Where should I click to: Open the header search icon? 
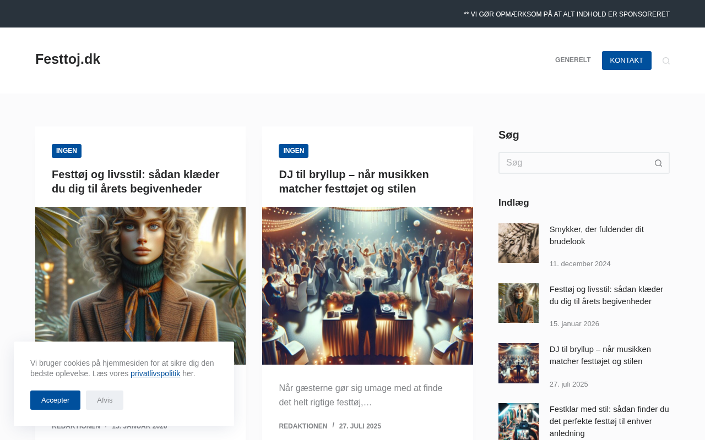pyautogui.click(x=666, y=61)
